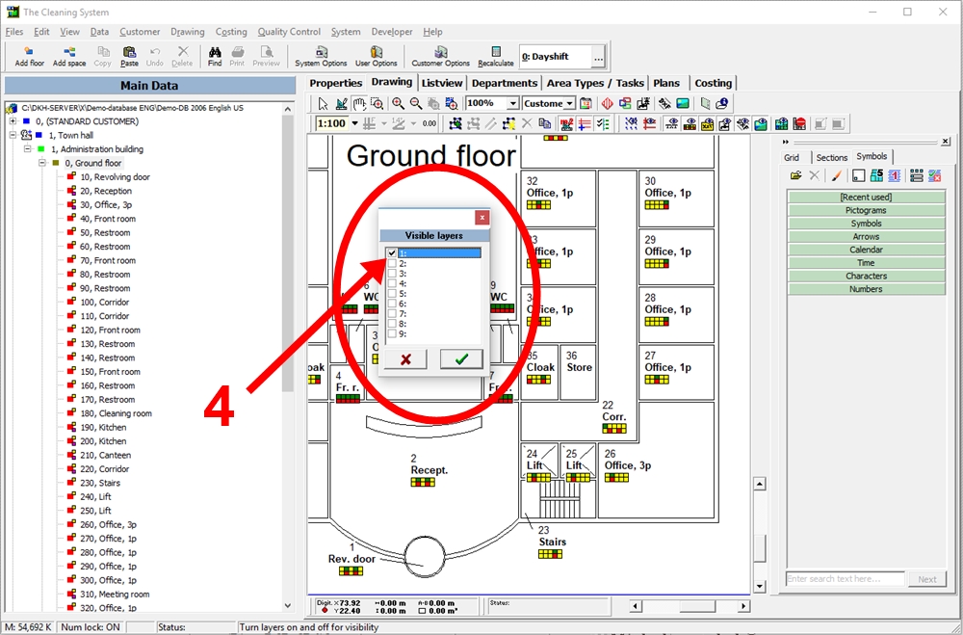Click the red stop sign layer icon
Screen dimensions: 963x635
[x=799, y=124]
